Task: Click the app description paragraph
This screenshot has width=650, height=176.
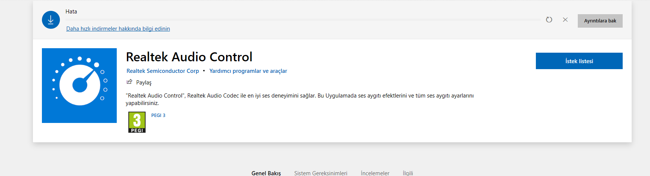Action: [x=300, y=99]
